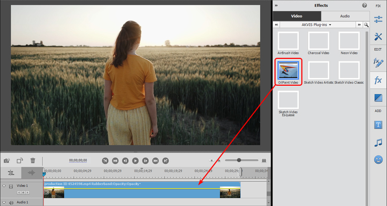This screenshot has height=206, width=387.
Task: Select the AirBrush Video effect
Action: tap(288, 43)
